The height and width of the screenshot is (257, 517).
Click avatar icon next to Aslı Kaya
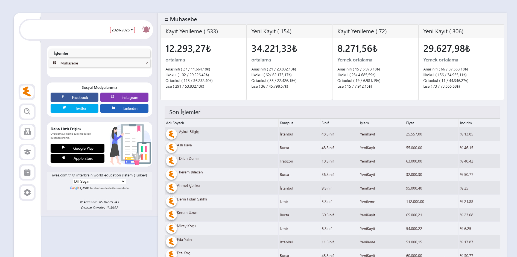point(171,147)
